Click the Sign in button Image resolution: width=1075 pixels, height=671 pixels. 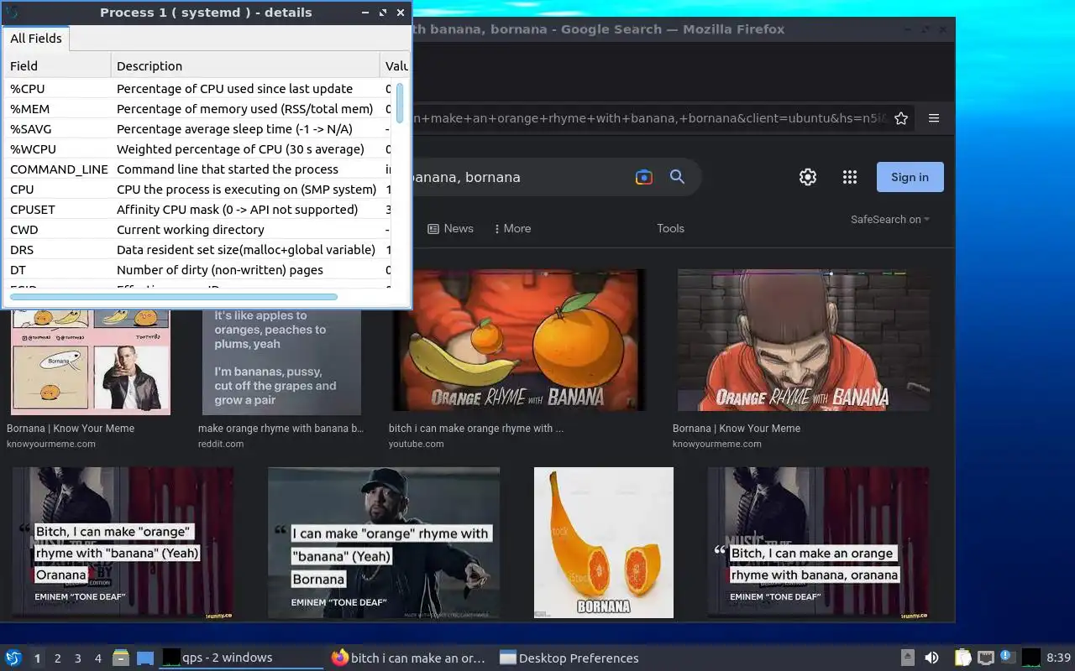(910, 177)
